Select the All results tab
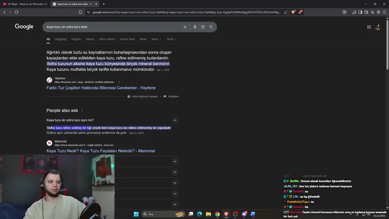The image size is (389, 219). pos(48,39)
